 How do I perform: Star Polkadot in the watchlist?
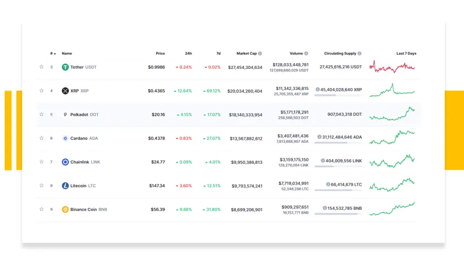click(42, 114)
